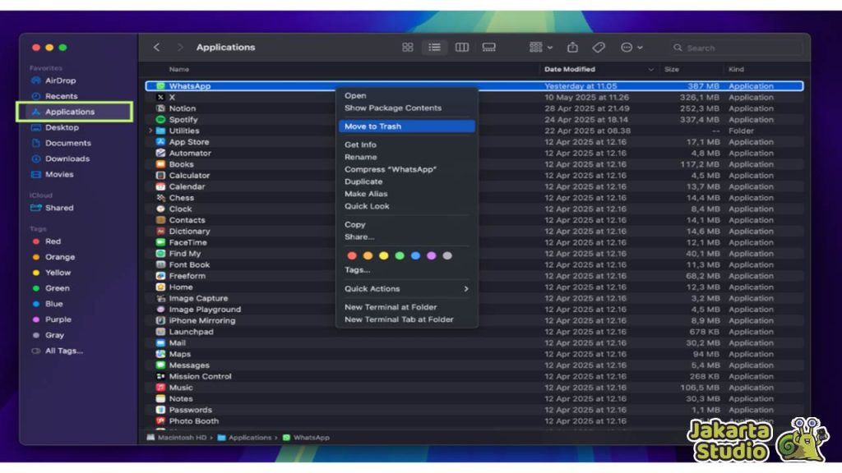Select the Notion app icon

(x=160, y=108)
